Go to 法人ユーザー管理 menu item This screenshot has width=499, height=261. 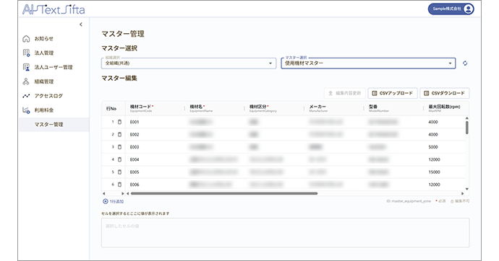pos(54,67)
